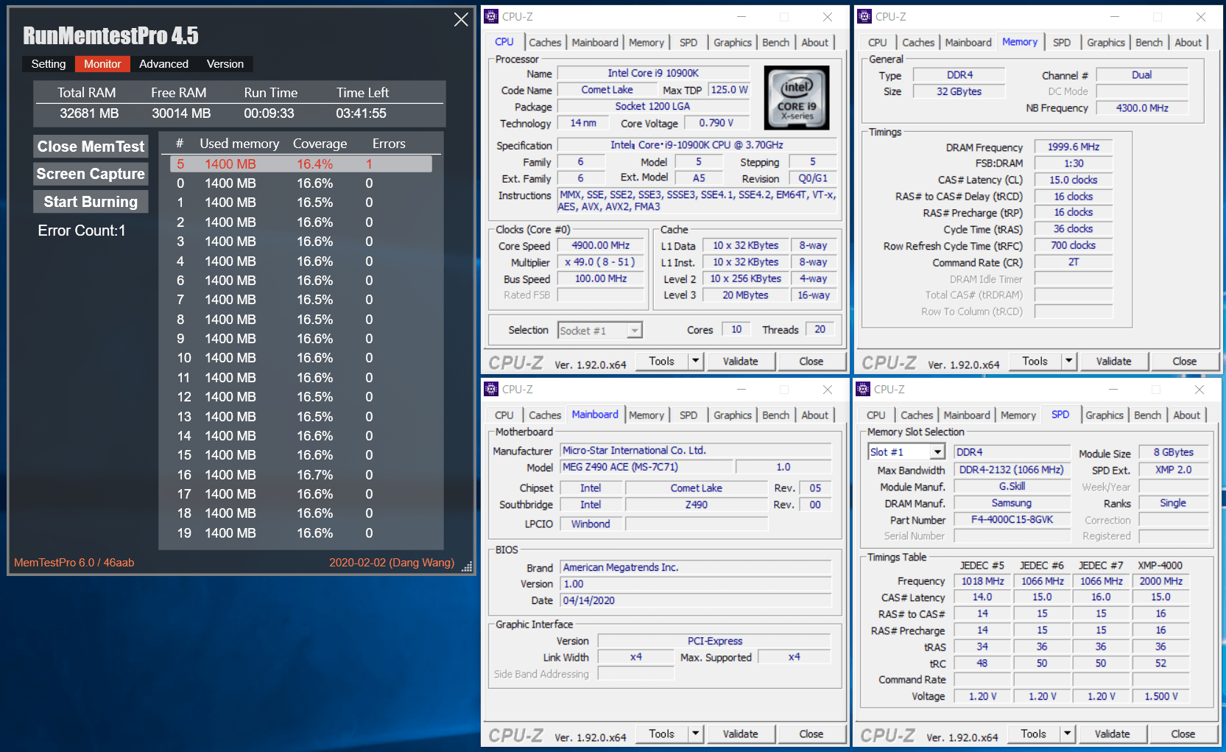Open the Socket #1 selection dropdown
The image size is (1226, 752).
(x=635, y=331)
